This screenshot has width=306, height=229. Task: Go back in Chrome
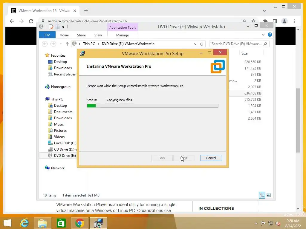12,21
